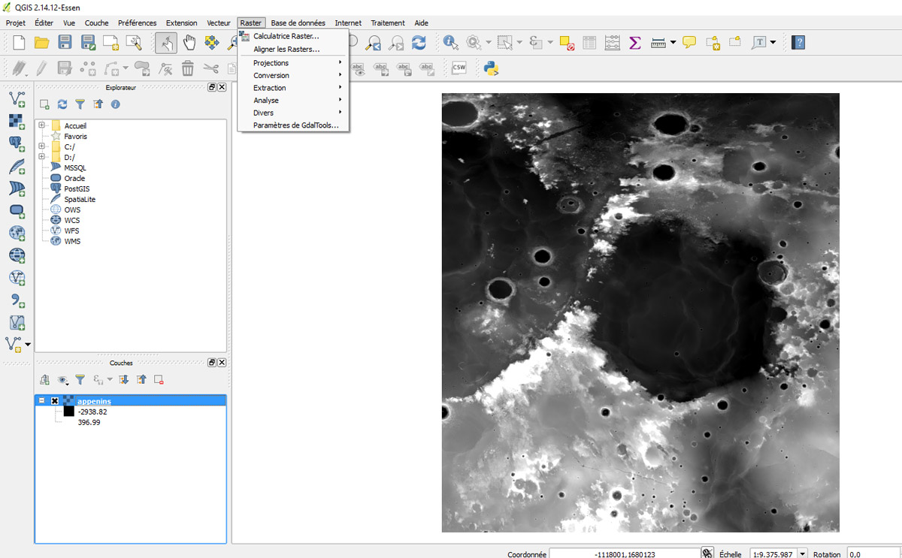Toggle visibility of the appenins layer
This screenshot has height=558, width=902.
(55, 401)
